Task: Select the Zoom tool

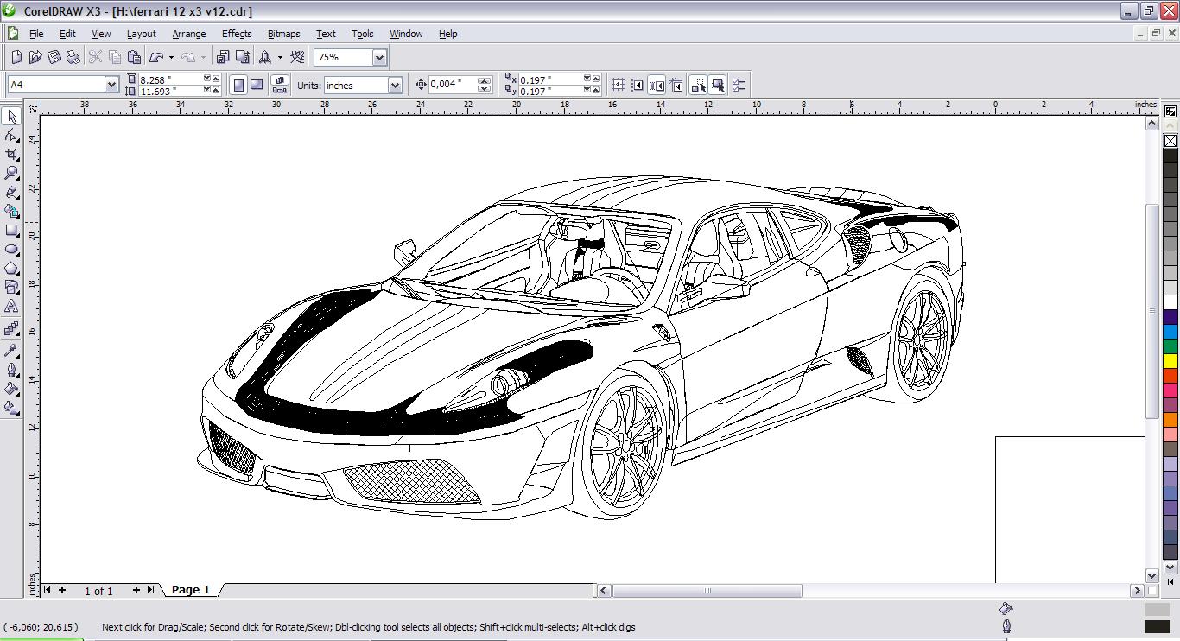Action: (x=12, y=174)
